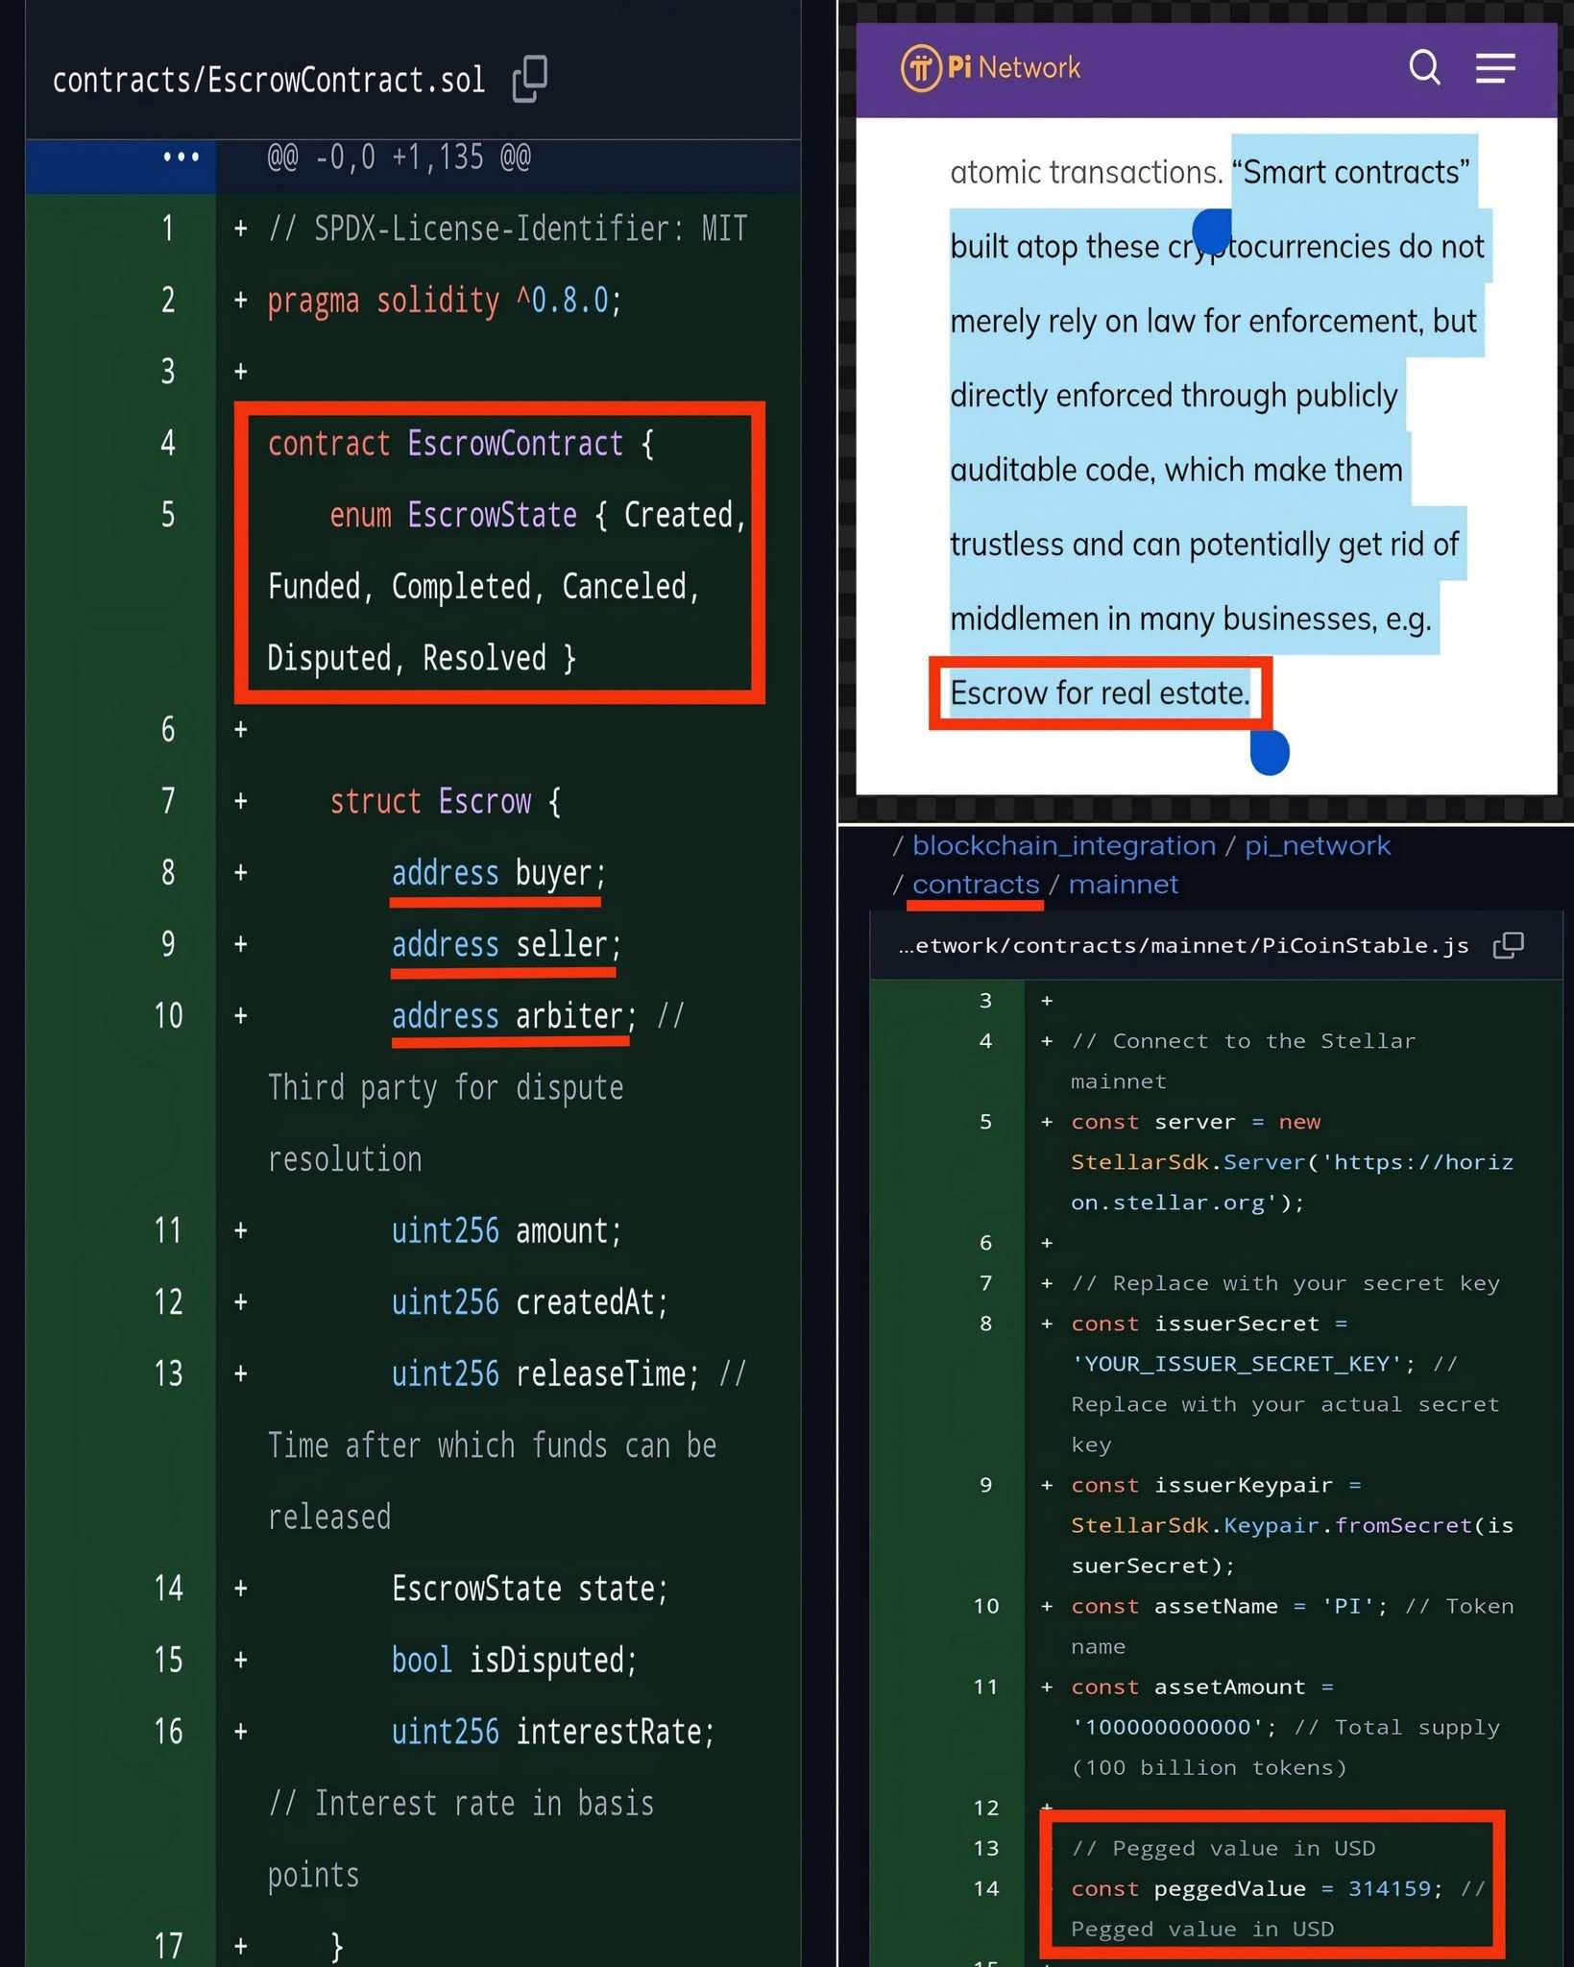Copy the PiCoinStable.js file path
The width and height of the screenshot is (1574, 1967).
click(1508, 945)
